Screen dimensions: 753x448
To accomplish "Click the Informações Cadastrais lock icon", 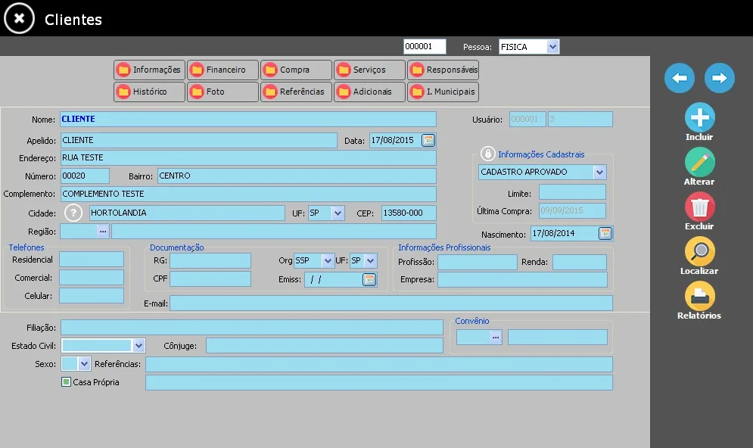I will 488,154.
